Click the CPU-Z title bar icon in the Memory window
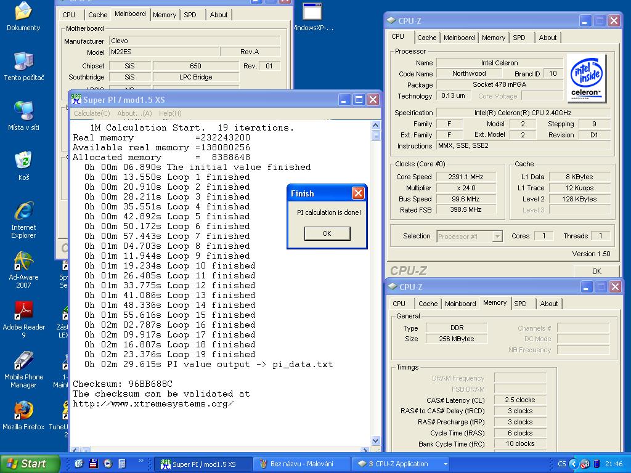The height and width of the screenshot is (473, 631). click(393, 286)
